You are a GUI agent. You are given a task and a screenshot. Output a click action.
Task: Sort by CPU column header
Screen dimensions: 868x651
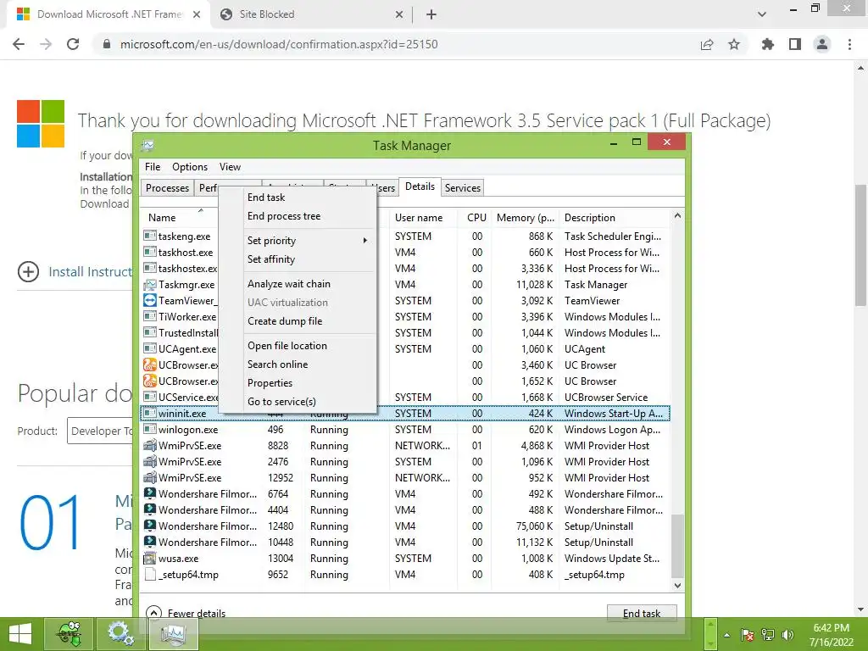click(476, 218)
